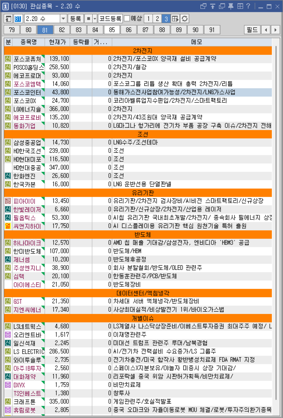This screenshot has width=283, height=418.
Task: Click the orange 2차전지 section header
Action: [138, 51]
